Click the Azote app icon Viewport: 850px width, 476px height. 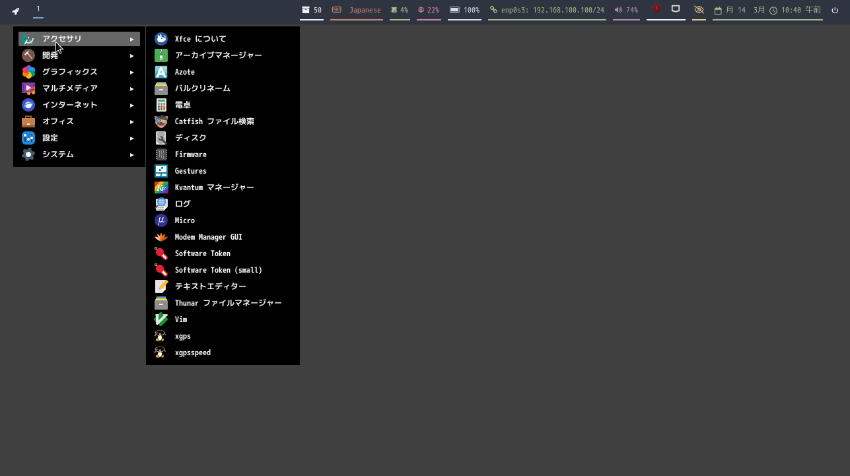(x=161, y=72)
